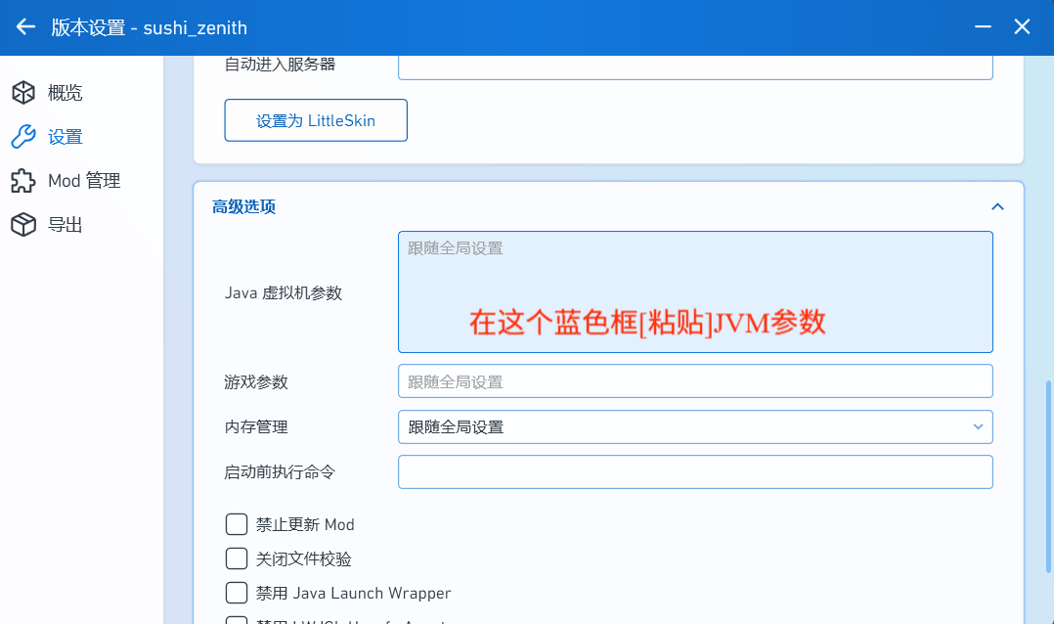1054x624 pixels.
Task: Click the 游戏参数 input field
Action: click(x=695, y=381)
